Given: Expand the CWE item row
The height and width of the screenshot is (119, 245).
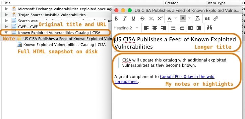Looking at the screenshot, I should (x=6, y=27).
